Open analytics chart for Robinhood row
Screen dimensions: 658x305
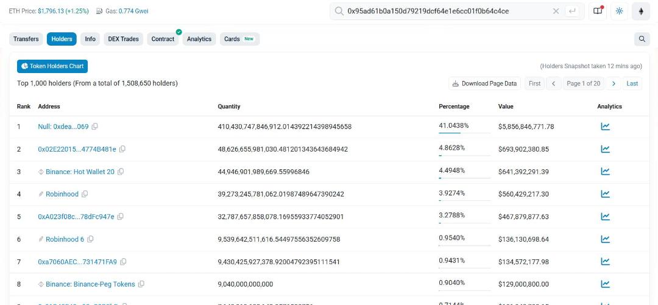(605, 194)
